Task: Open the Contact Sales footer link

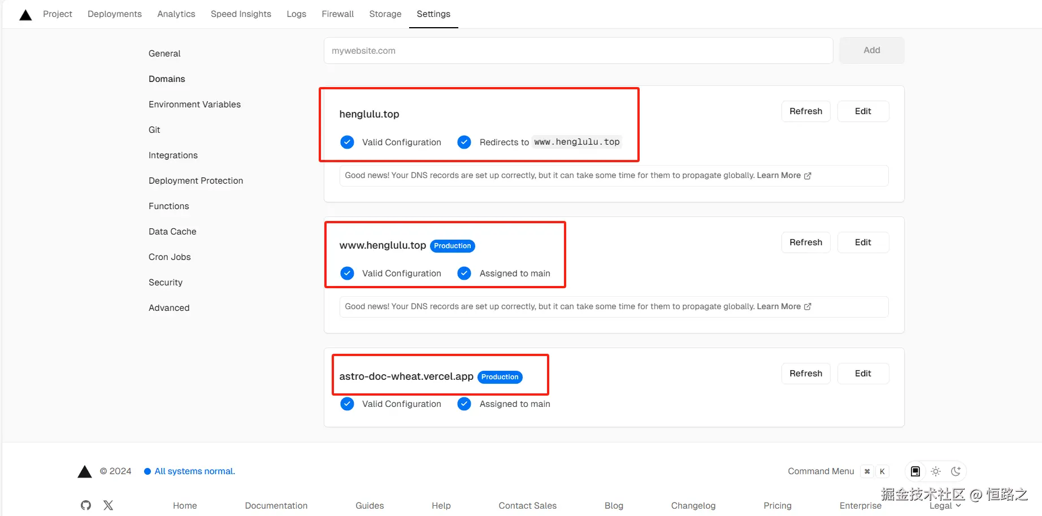Action: [528, 506]
